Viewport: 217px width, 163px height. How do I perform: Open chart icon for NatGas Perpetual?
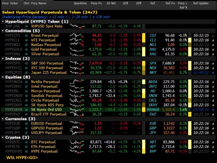26,45
